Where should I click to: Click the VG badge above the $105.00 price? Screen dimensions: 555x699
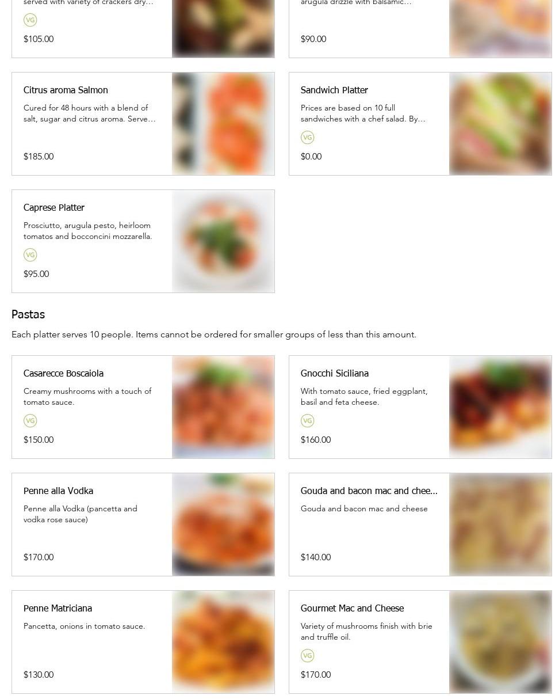click(30, 20)
